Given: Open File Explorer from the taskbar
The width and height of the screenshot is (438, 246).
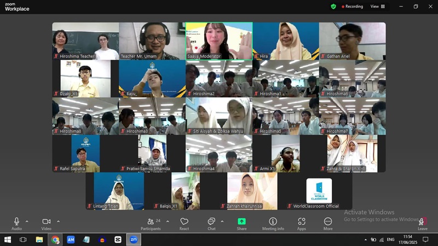Looking at the screenshot, I should pyautogui.click(x=39, y=239).
